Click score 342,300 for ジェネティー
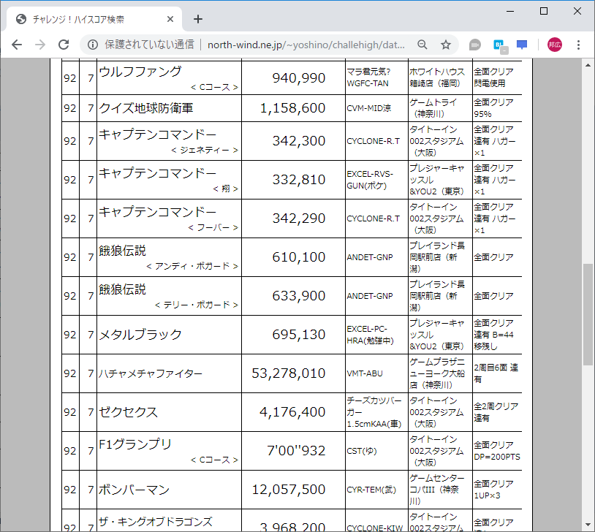 299,141
